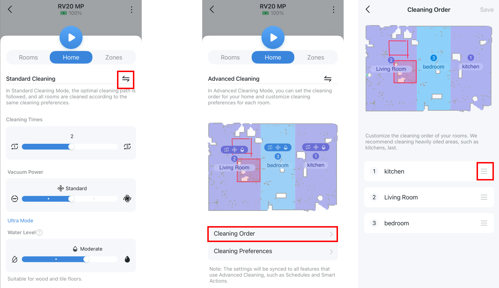Tap the swap arrows icon beside Advanced Cleaning
The width and height of the screenshot is (499, 288).
pos(328,79)
